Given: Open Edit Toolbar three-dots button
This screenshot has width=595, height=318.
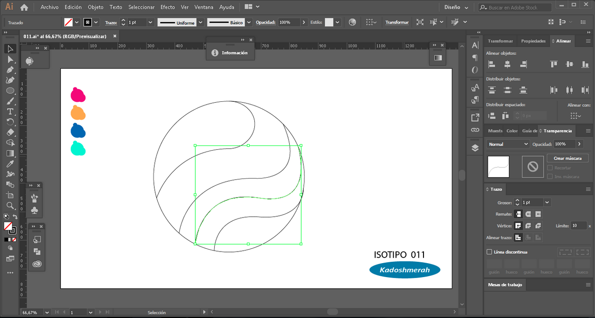Looking at the screenshot, I should (x=10, y=273).
